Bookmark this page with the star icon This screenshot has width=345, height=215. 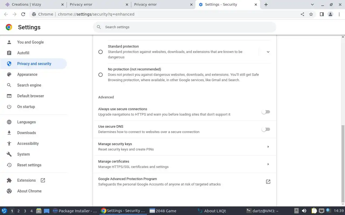coord(311,14)
